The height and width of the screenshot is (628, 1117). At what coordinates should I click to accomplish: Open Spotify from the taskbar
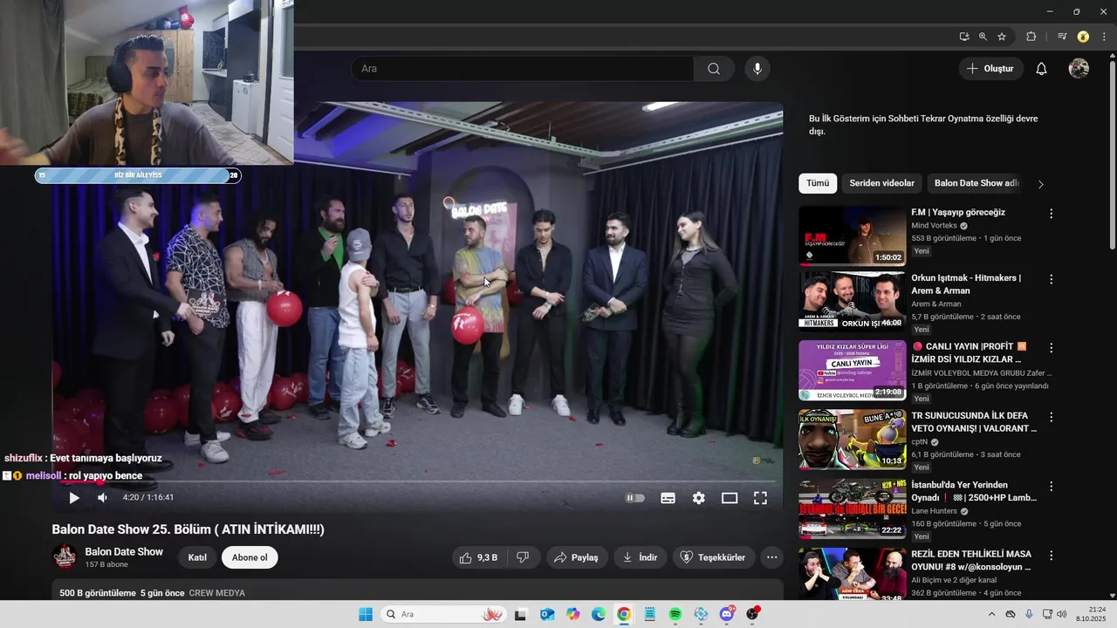675,614
